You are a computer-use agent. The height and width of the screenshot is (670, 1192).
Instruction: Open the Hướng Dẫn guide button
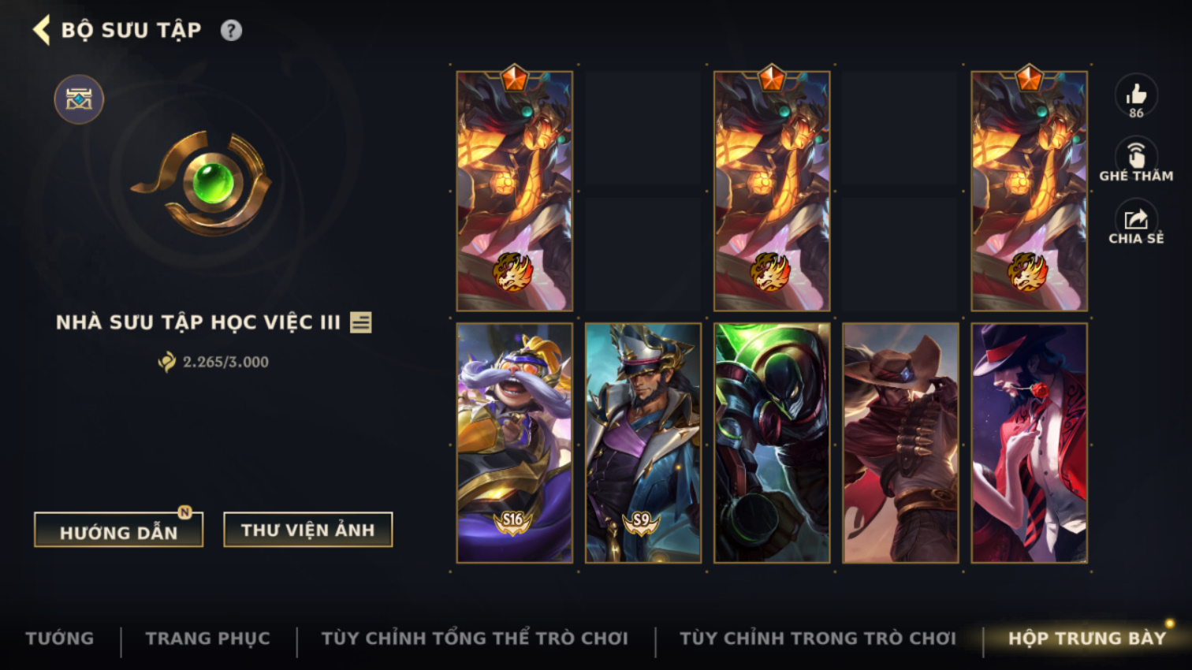click(x=118, y=530)
